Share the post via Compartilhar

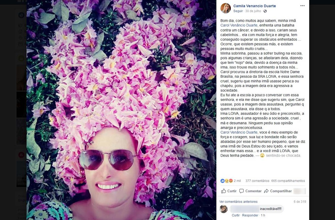[278, 191]
